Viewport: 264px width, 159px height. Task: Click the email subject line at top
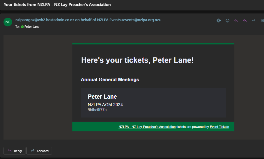click(57, 4)
